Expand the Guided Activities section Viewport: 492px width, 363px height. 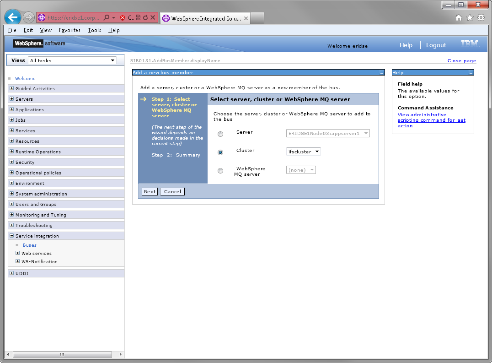click(x=11, y=88)
